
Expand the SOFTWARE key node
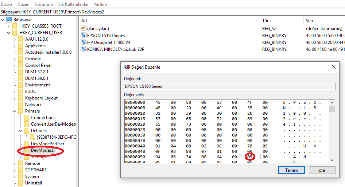click(15, 170)
